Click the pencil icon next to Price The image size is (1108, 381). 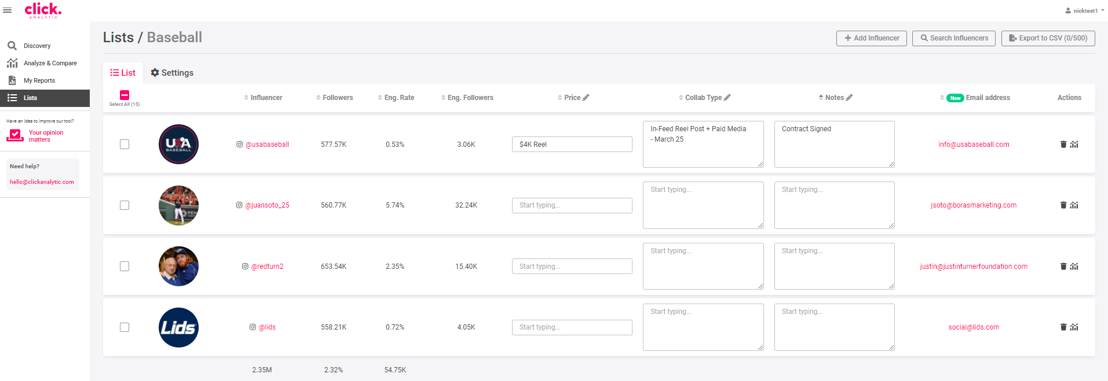point(586,98)
